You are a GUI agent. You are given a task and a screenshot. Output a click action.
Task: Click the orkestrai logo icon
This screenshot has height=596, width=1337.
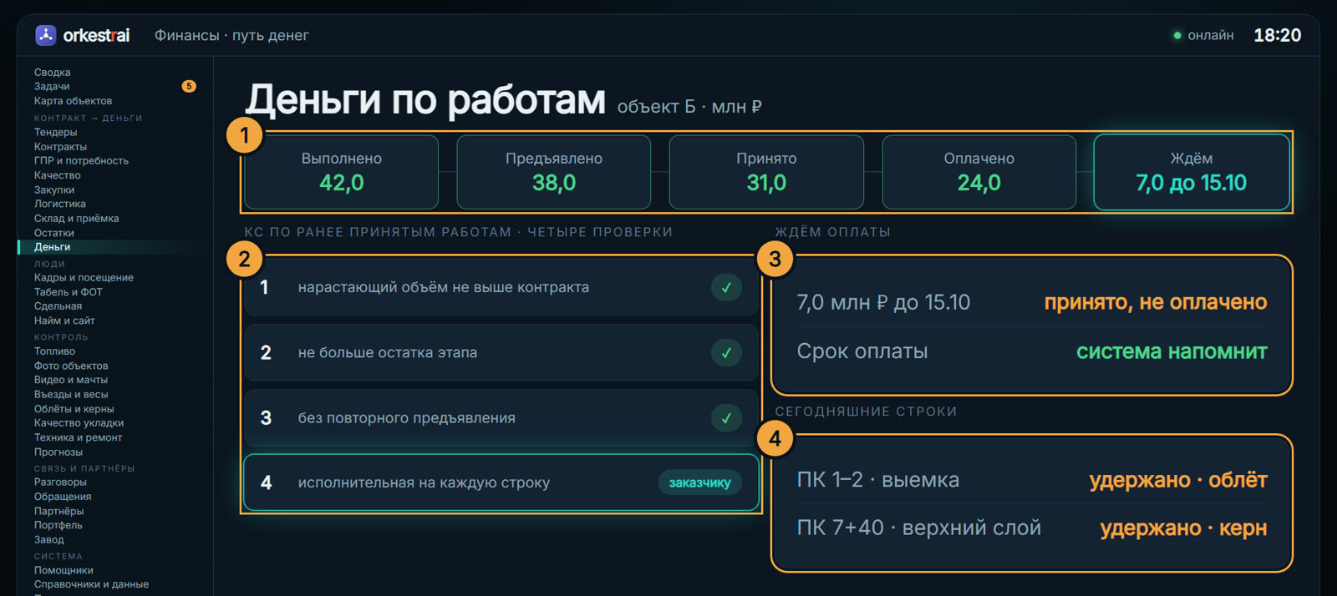[x=45, y=35]
